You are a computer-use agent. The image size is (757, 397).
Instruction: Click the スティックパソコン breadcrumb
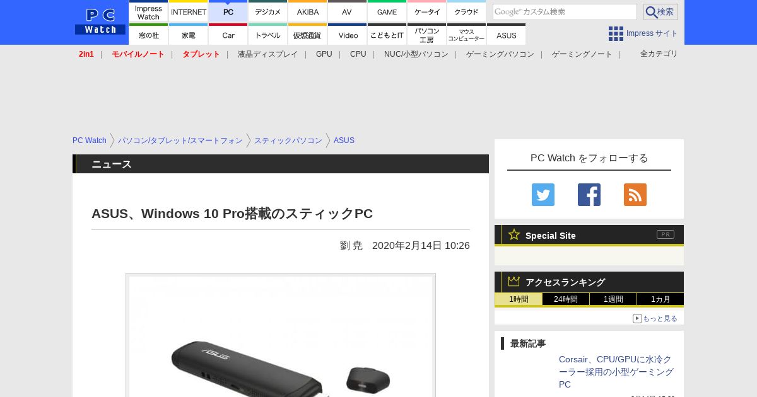click(288, 141)
